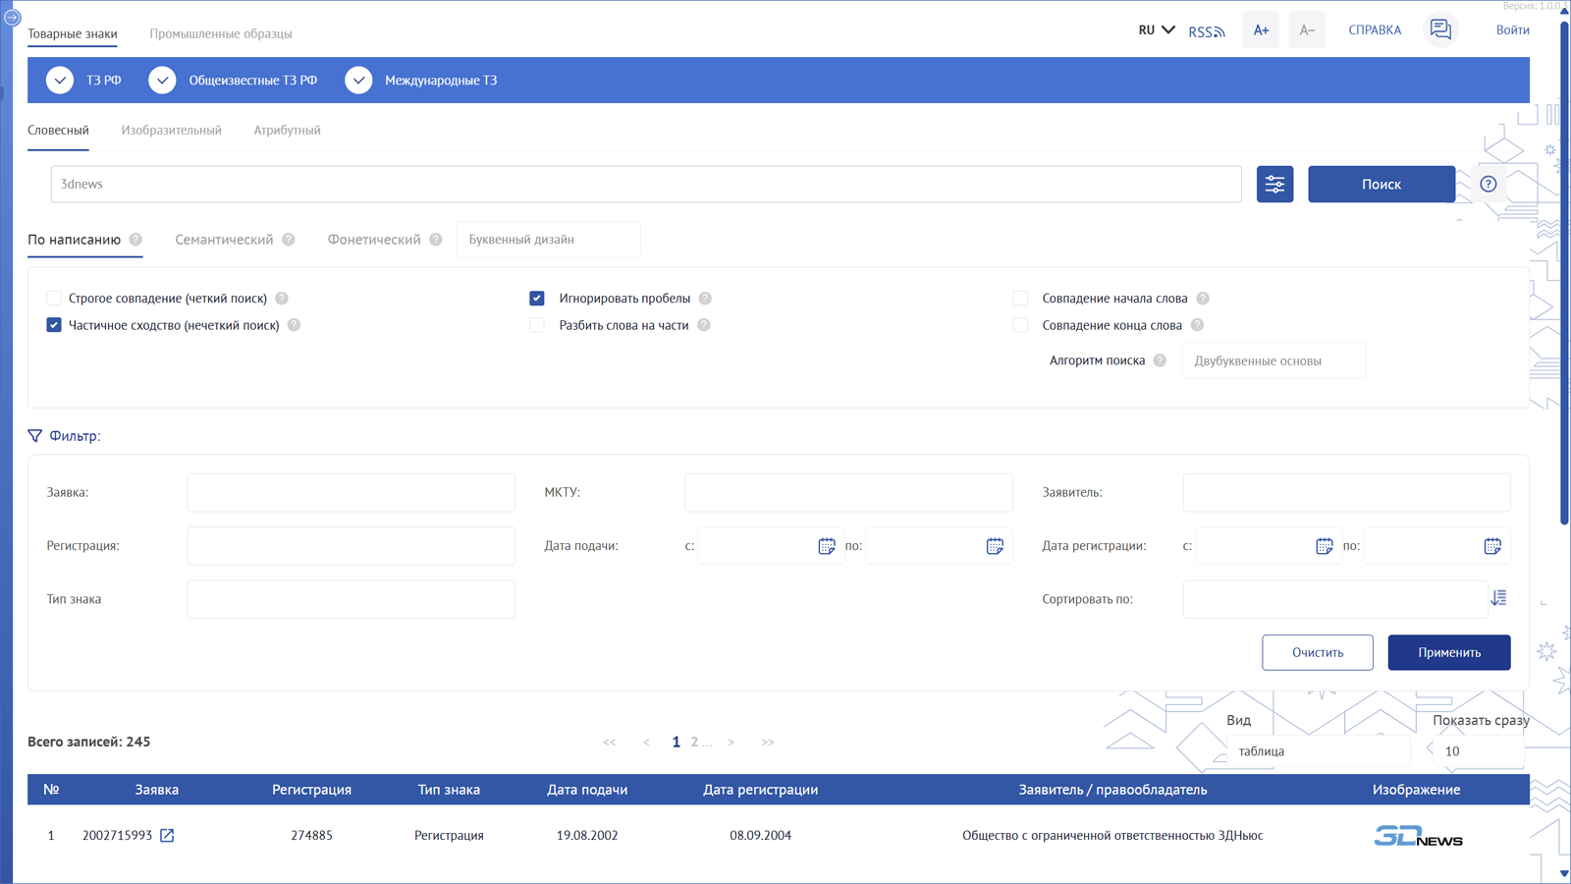This screenshot has width=1571, height=884.
Task: Open the Вид таблица view dropdown
Action: click(x=1316, y=751)
